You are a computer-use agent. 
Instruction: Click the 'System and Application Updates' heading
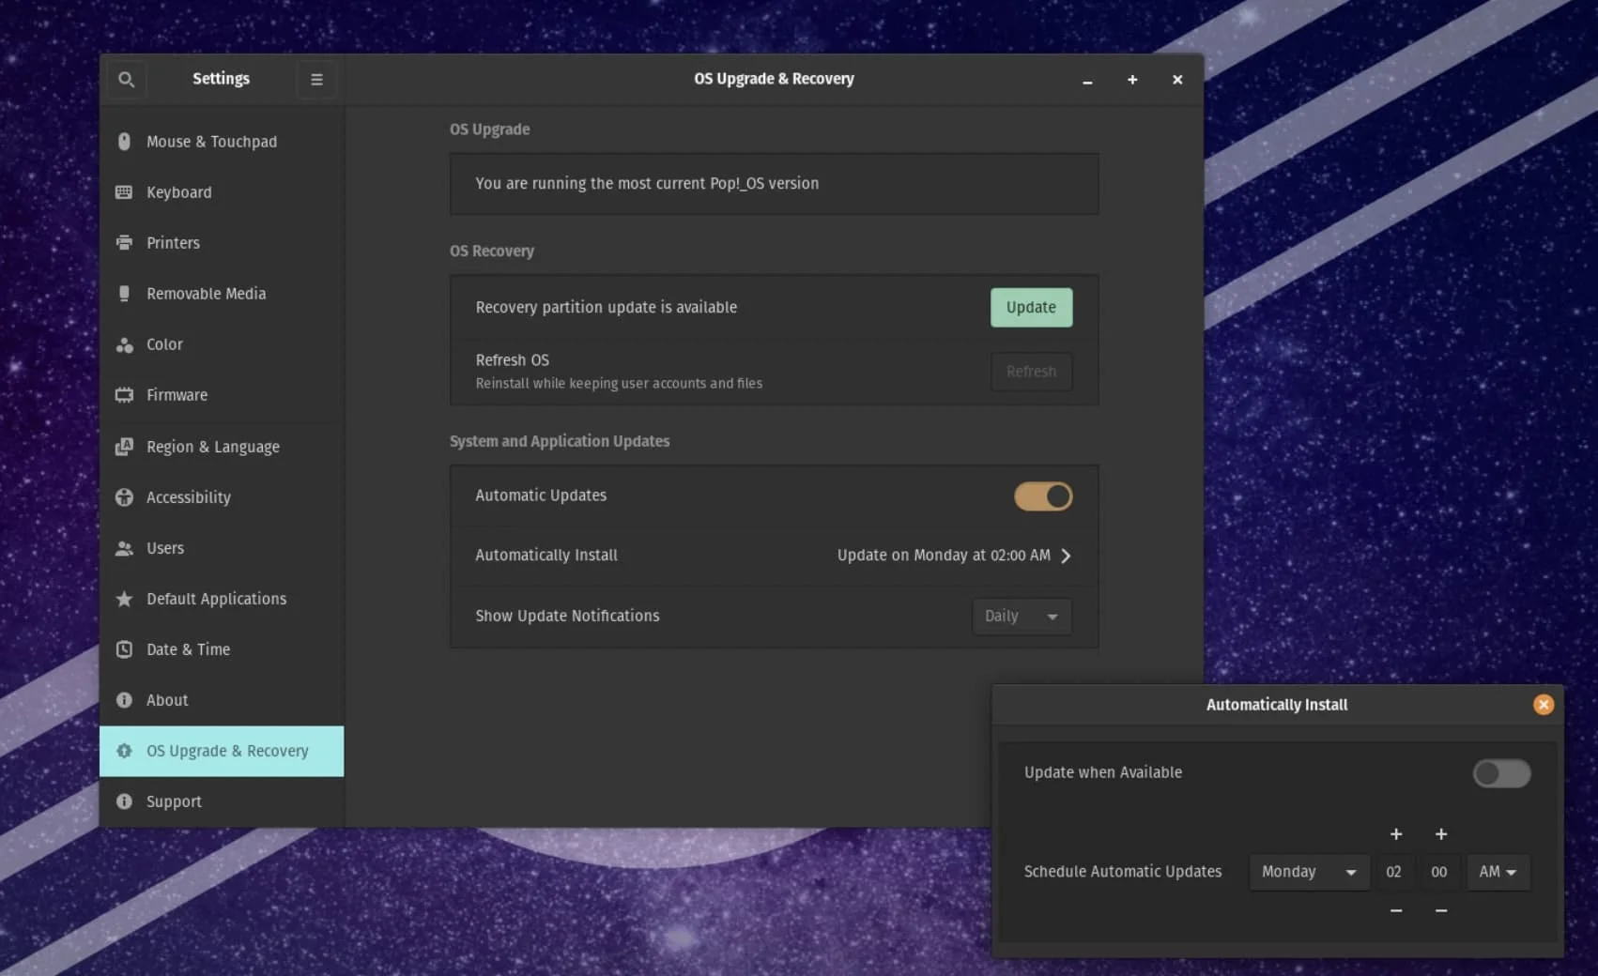click(x=560, y=441)
